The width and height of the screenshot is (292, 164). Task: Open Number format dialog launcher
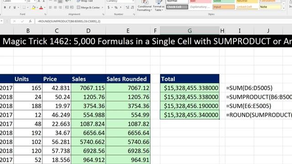pos(134,14)
